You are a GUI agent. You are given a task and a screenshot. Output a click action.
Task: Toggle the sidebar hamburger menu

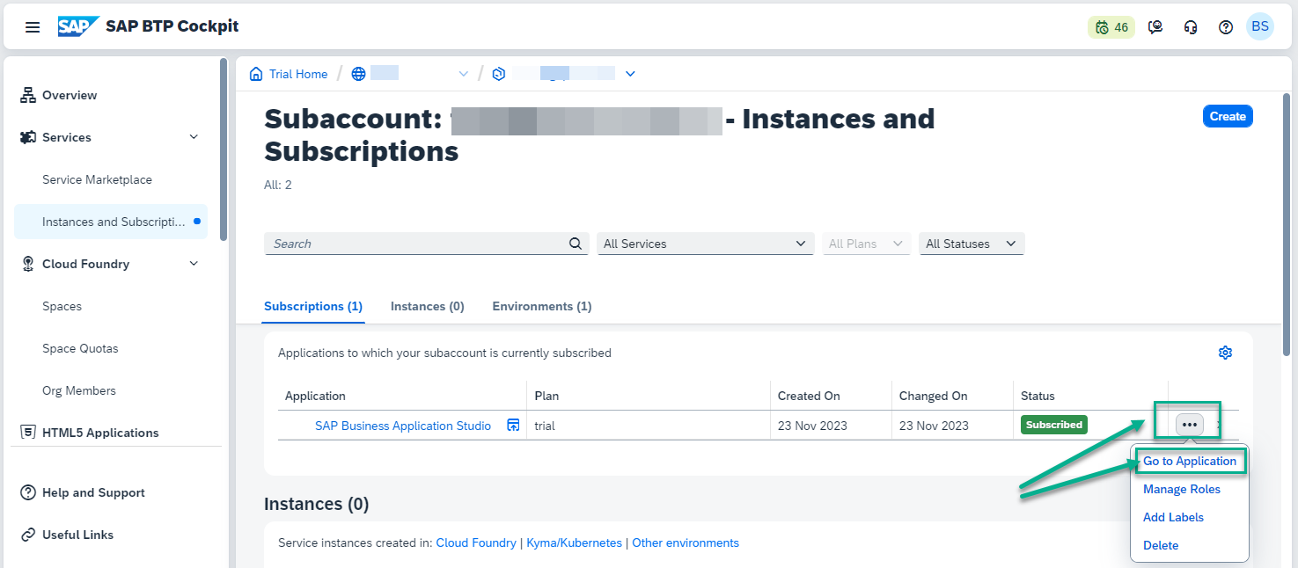point(33,25)
